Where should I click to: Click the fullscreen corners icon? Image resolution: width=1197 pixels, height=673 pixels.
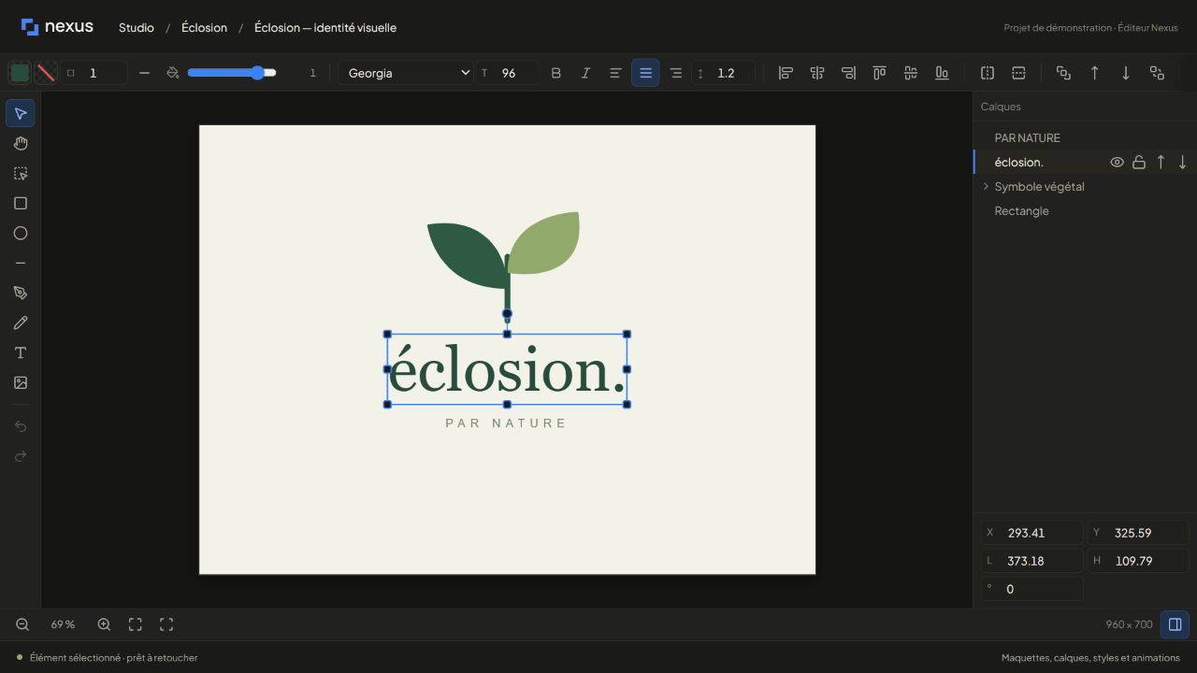click(166, 624)
